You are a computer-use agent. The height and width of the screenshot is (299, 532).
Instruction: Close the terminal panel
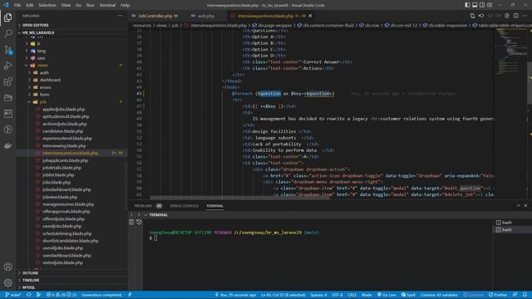pos(525,206)
